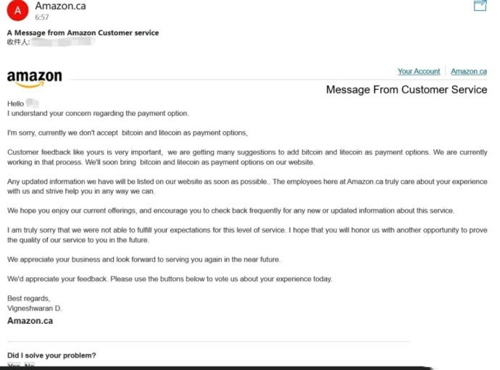Click the Amazon logo in the email header
This screenshot has width=500, height=370.
click(34, 78)
